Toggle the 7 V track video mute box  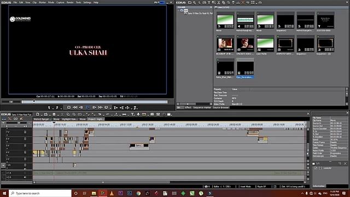tap(25, 132)
